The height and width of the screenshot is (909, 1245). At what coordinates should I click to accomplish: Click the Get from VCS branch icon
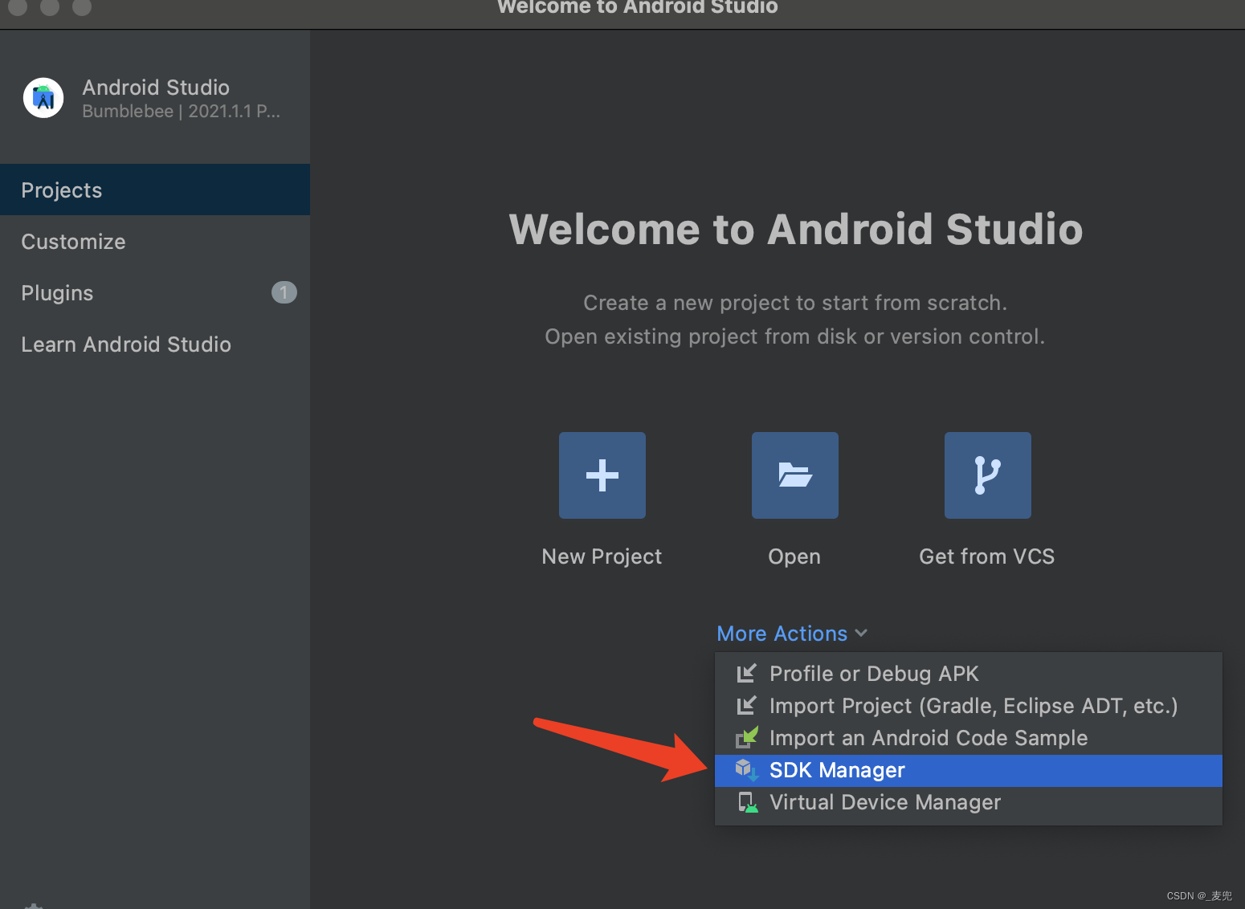988,475
